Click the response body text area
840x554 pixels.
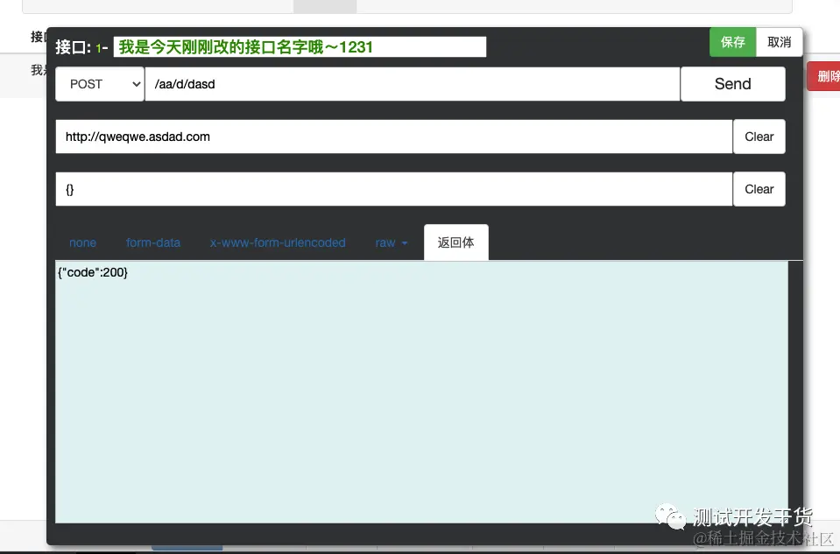(421, 392)
